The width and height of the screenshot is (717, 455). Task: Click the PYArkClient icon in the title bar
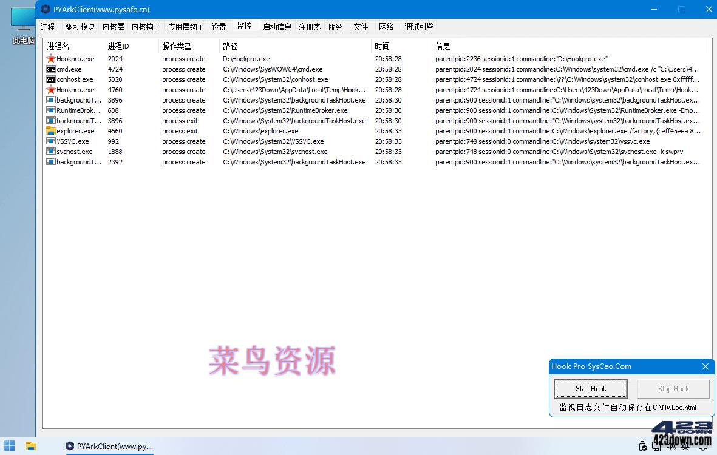click(x=46, y=9)
